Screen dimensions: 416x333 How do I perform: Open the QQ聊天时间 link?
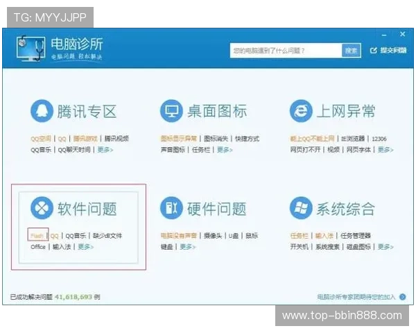[x=74, y=150]
